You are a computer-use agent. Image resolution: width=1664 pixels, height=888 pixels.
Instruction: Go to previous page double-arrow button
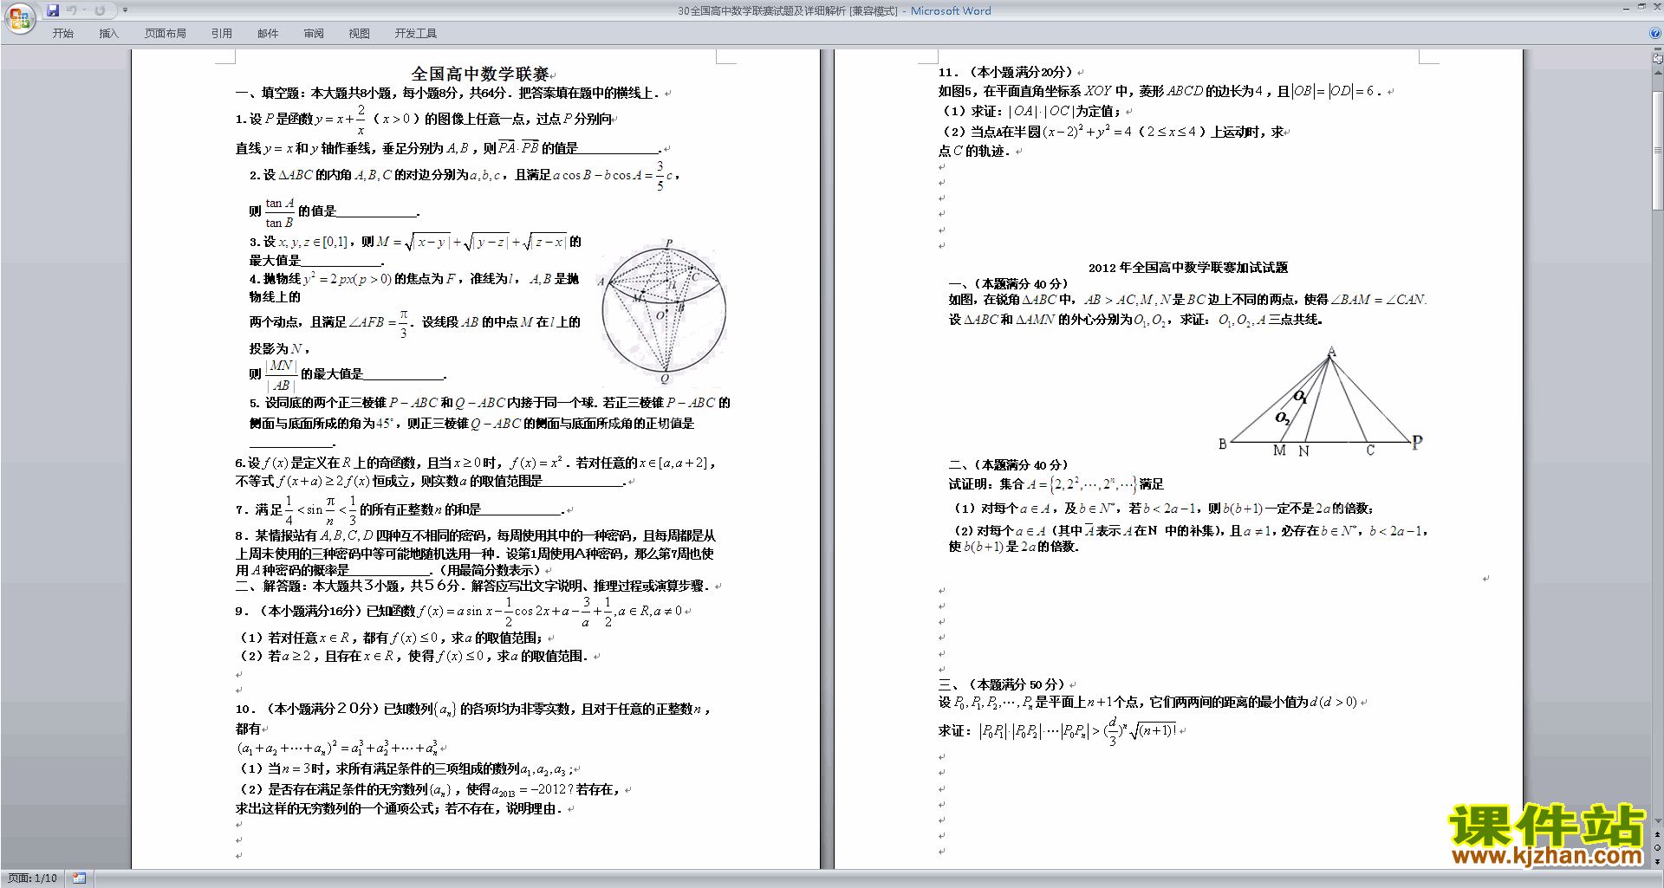(x=1658, y=834)
